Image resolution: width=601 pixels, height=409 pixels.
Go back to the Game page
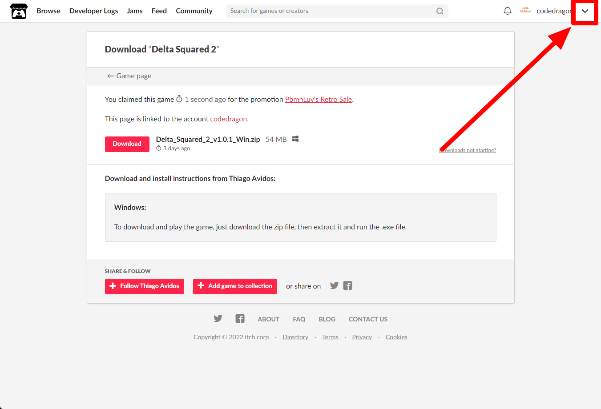[x=129, y=76]
